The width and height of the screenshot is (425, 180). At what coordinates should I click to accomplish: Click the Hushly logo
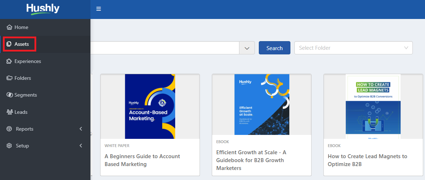tap(43, 9)
